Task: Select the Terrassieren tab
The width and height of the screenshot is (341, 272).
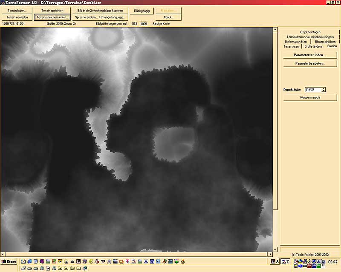Action: tap(291, 46)
